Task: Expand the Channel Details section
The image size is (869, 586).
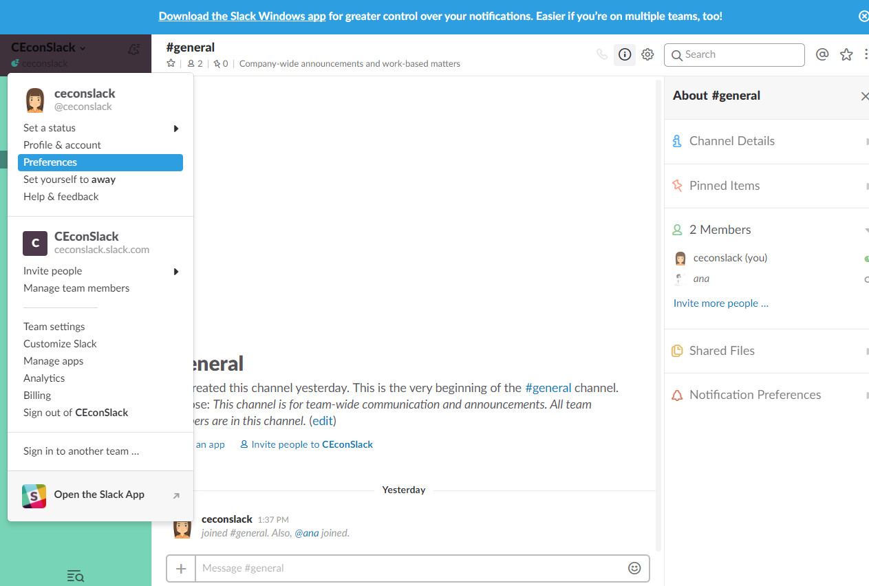Action: pos(866,141)
